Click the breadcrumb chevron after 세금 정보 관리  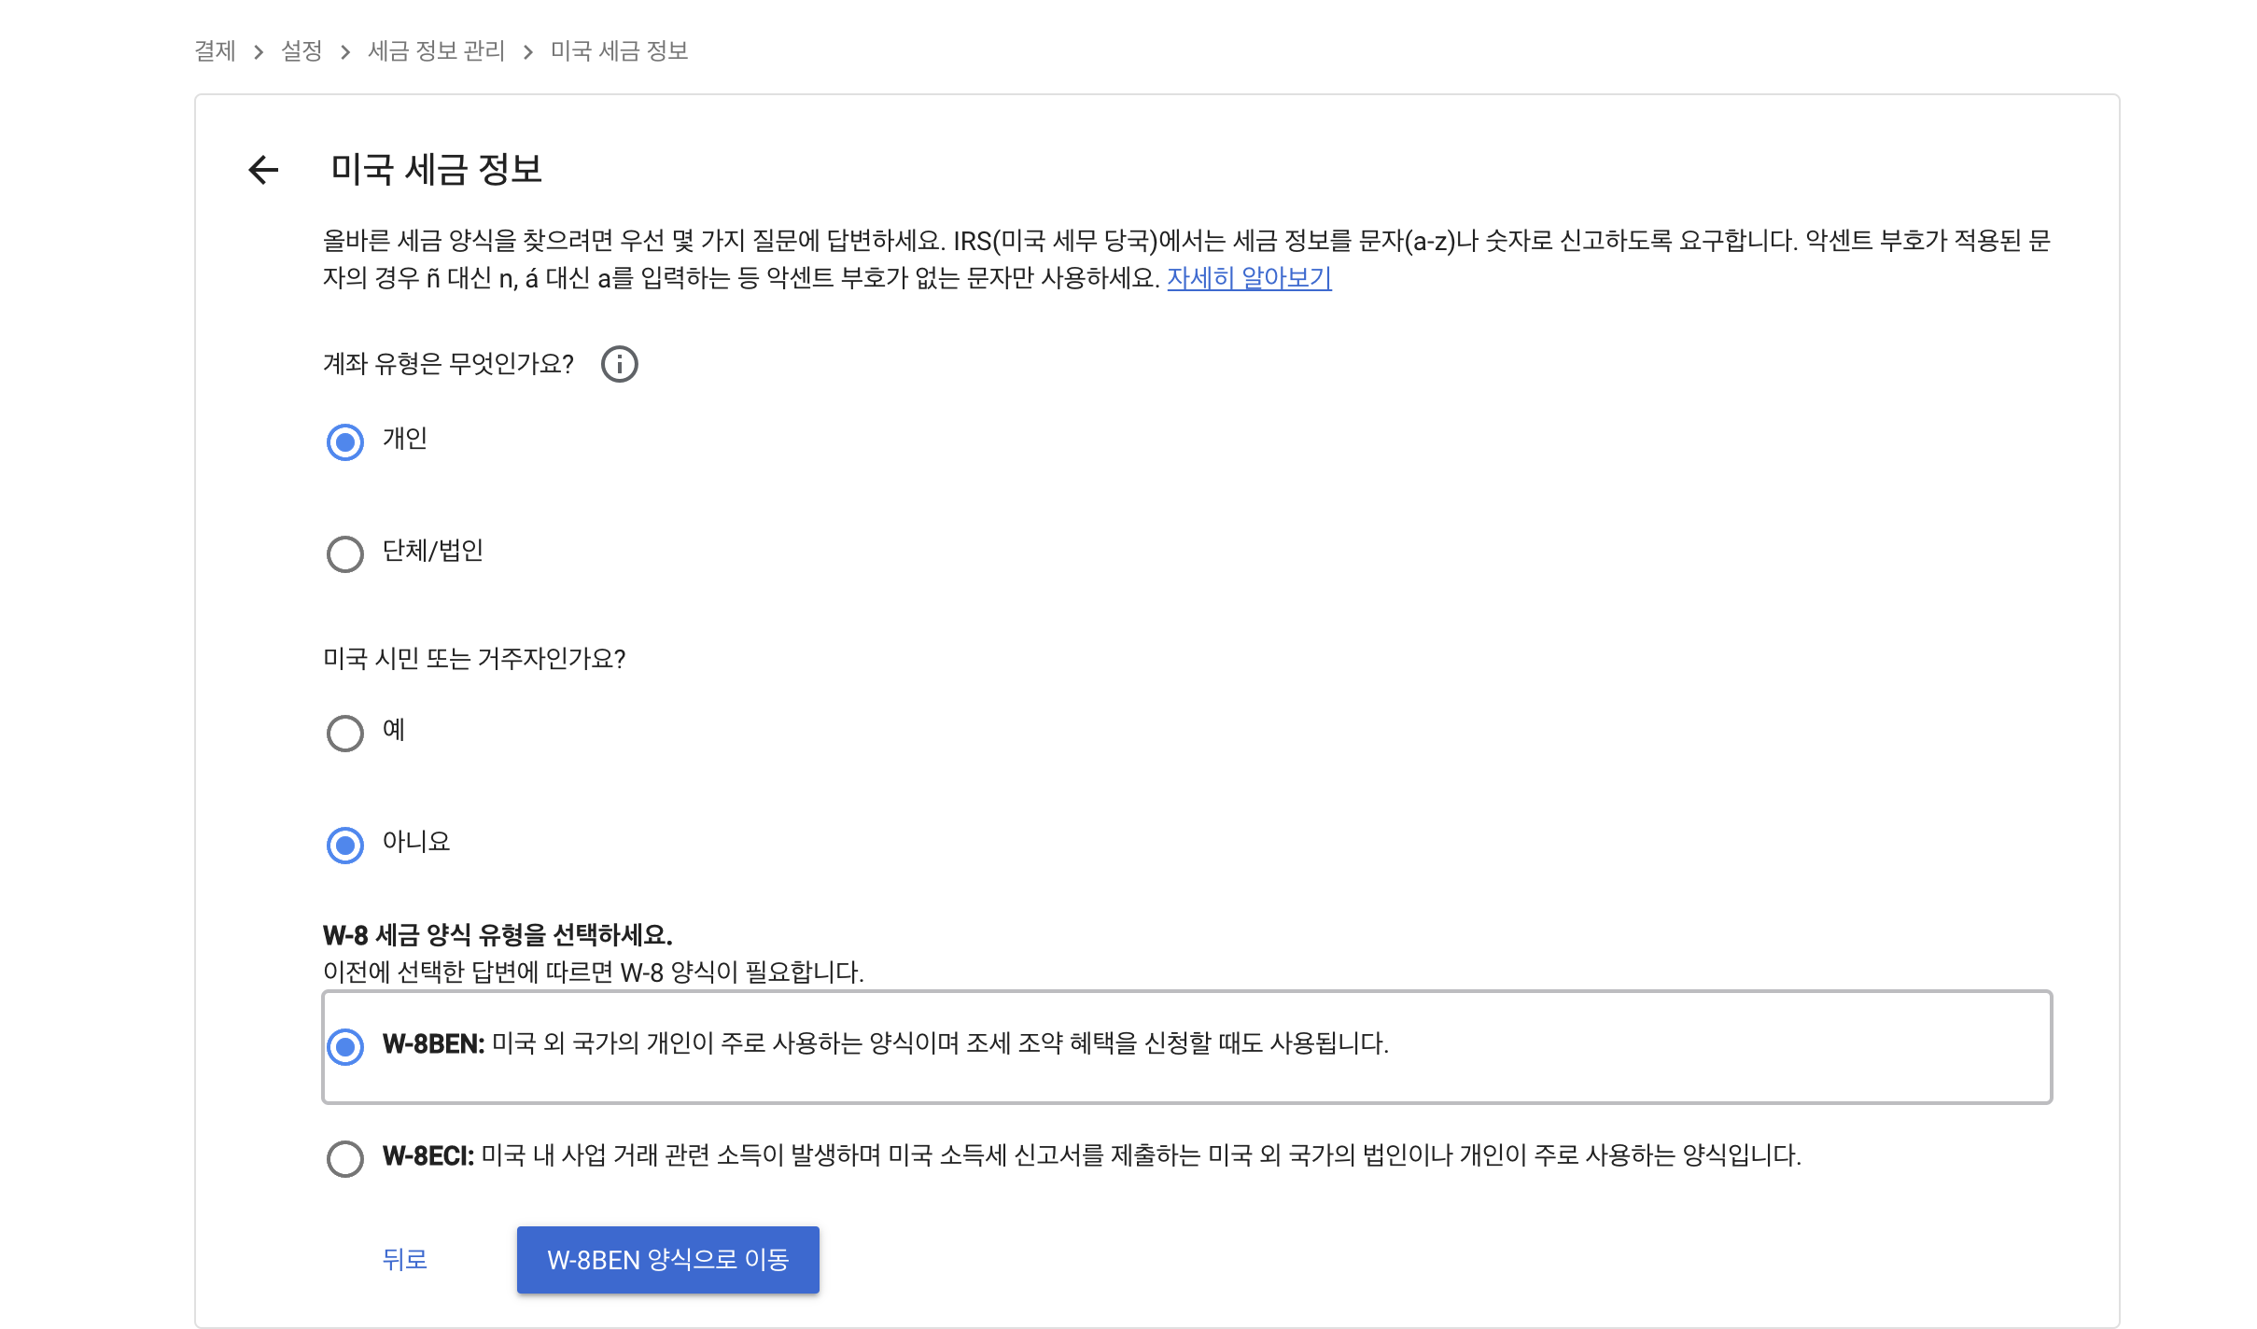pyautogui.click(x=528, y=51)
